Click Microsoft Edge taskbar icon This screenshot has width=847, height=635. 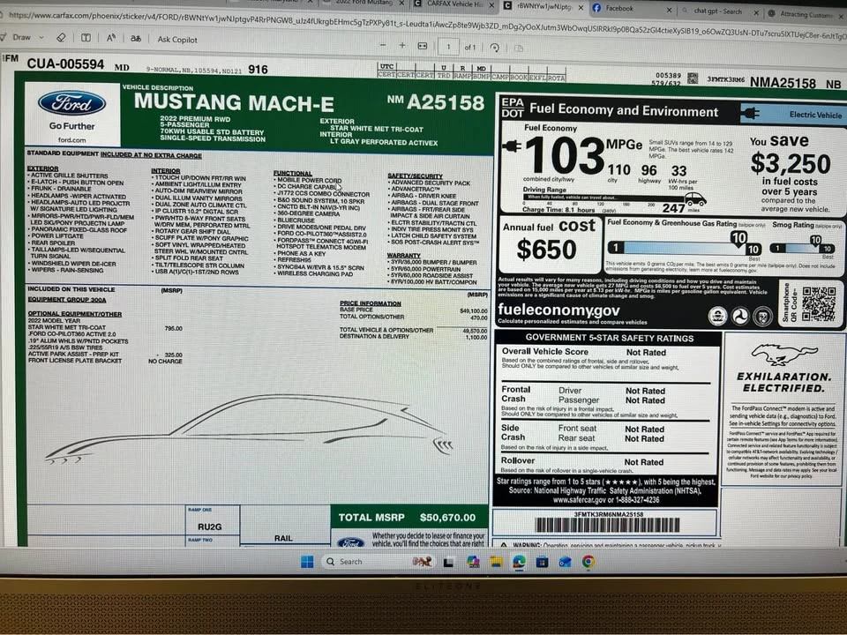(x=519, y=562)
